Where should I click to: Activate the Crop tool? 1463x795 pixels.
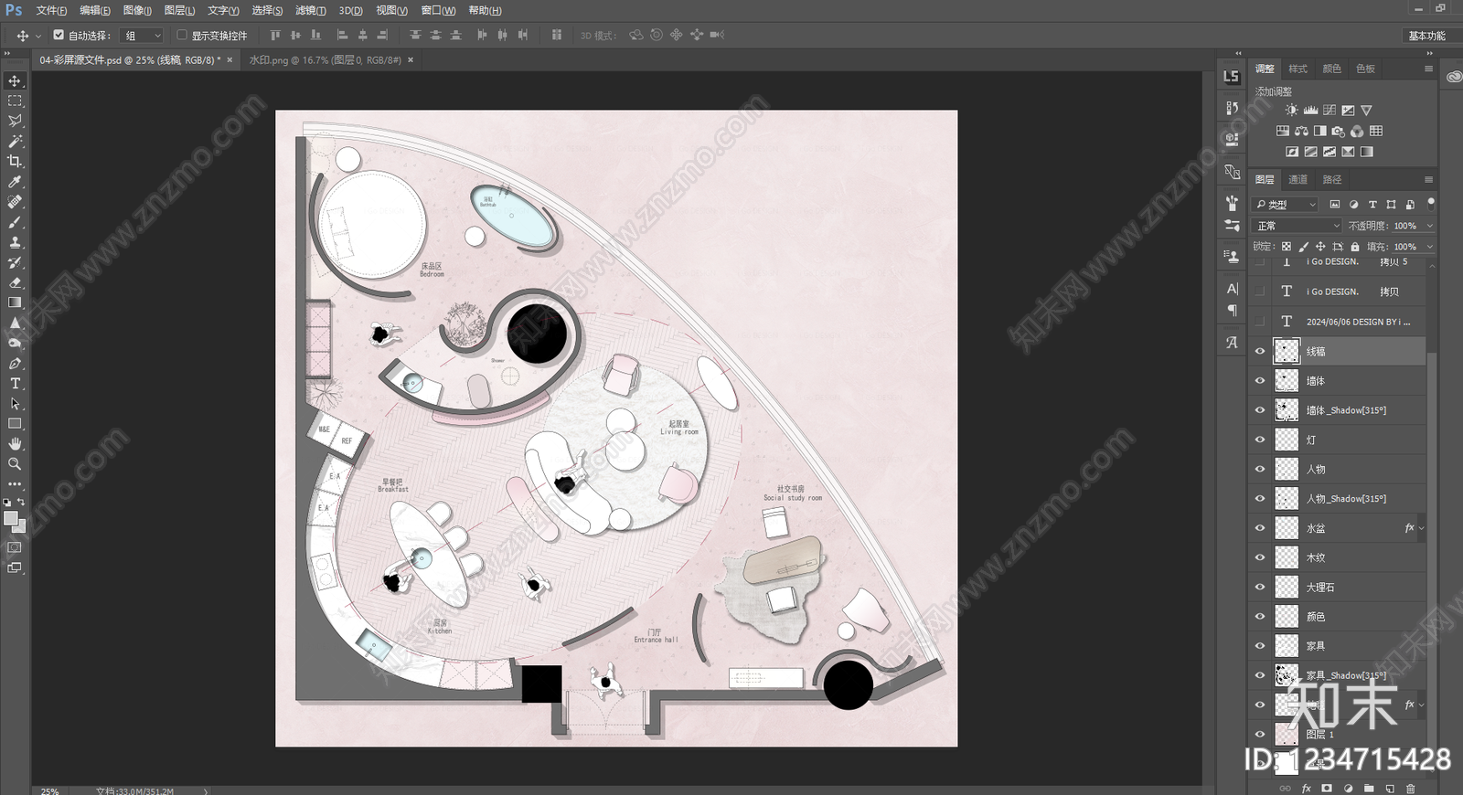[x=15, y=162]
